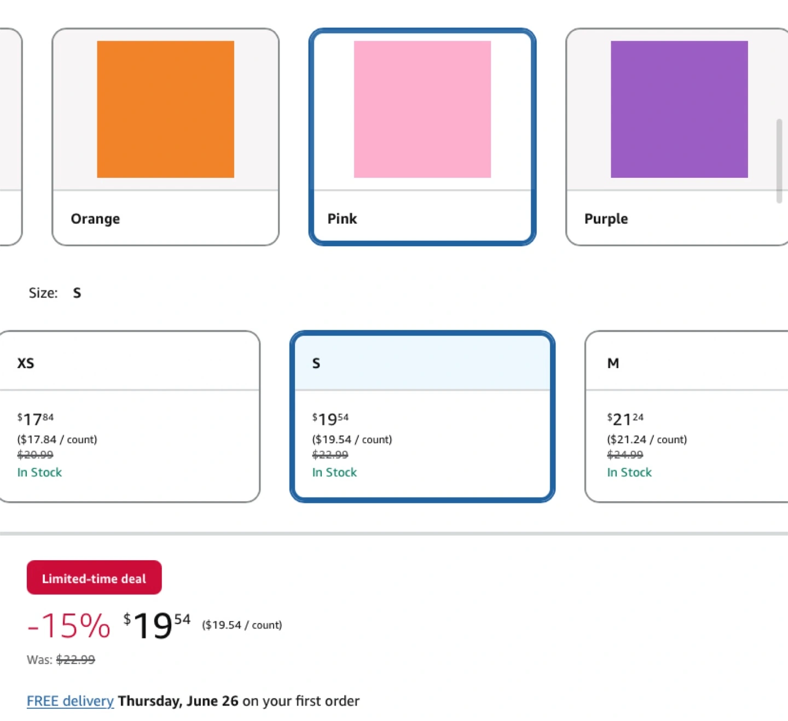788x721 pixels.
Task: Select size M option
Action: 687,416
